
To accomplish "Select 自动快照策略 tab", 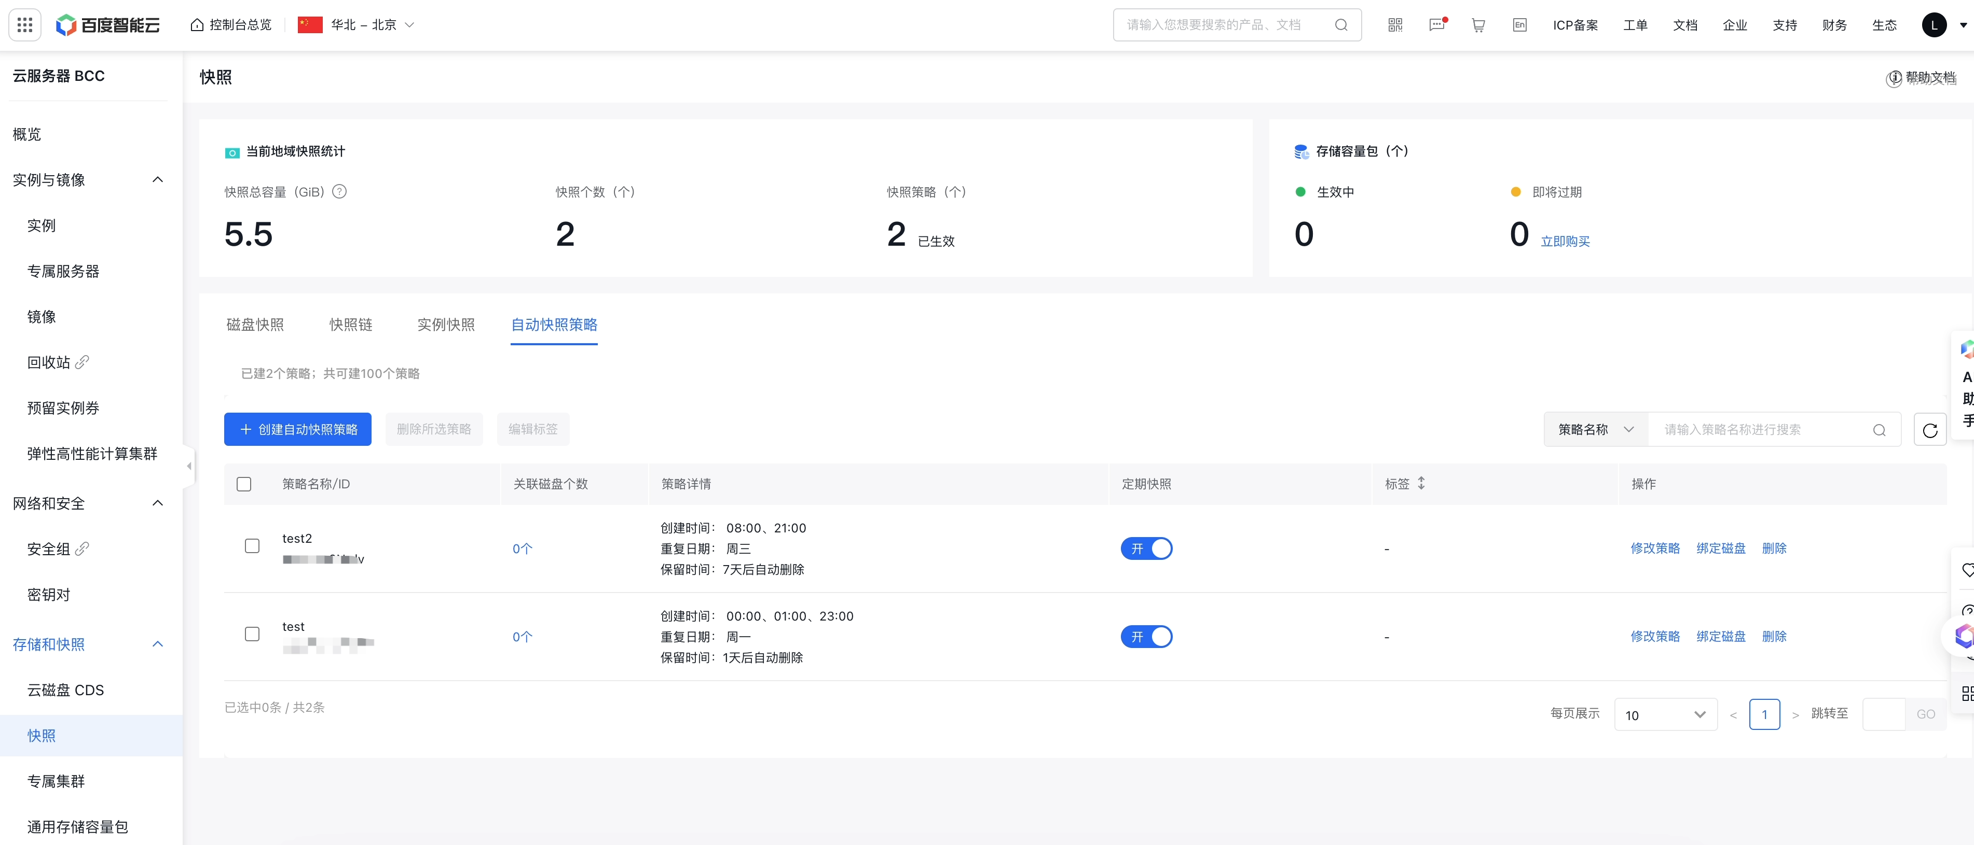I will [x=554, y=325].
